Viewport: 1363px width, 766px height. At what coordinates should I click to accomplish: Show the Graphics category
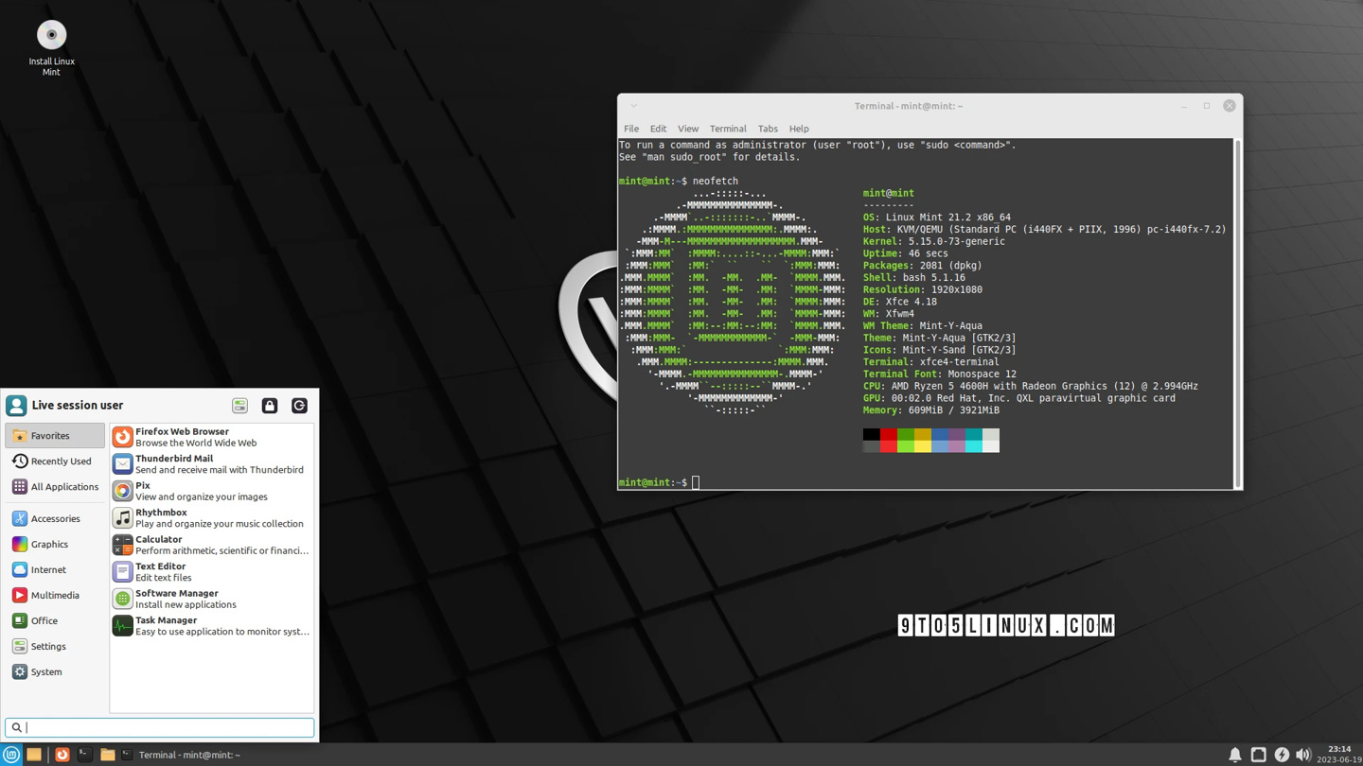[x=55, y=544]
